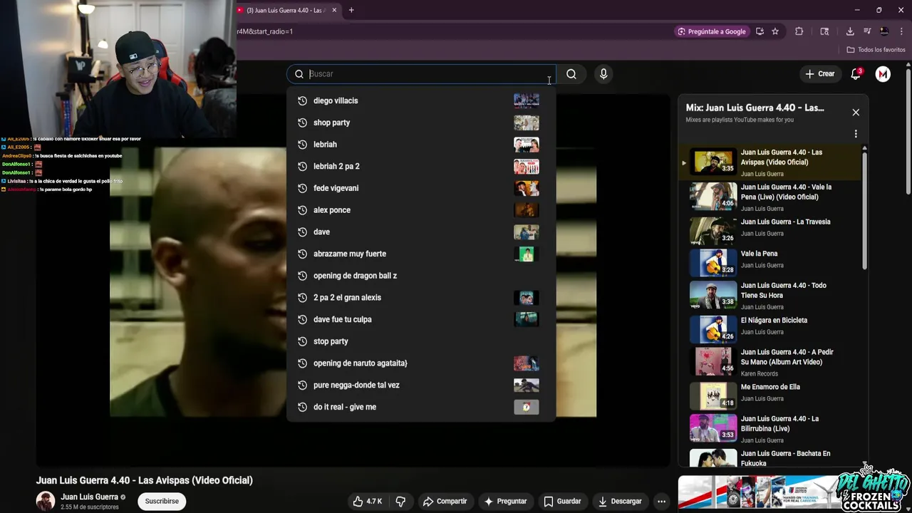
Task: Click the Descargar button
Action: pos(620,502)
